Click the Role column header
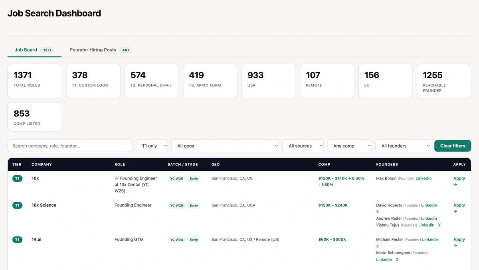This screenshot has width=479, height=270. coord(120,164)
